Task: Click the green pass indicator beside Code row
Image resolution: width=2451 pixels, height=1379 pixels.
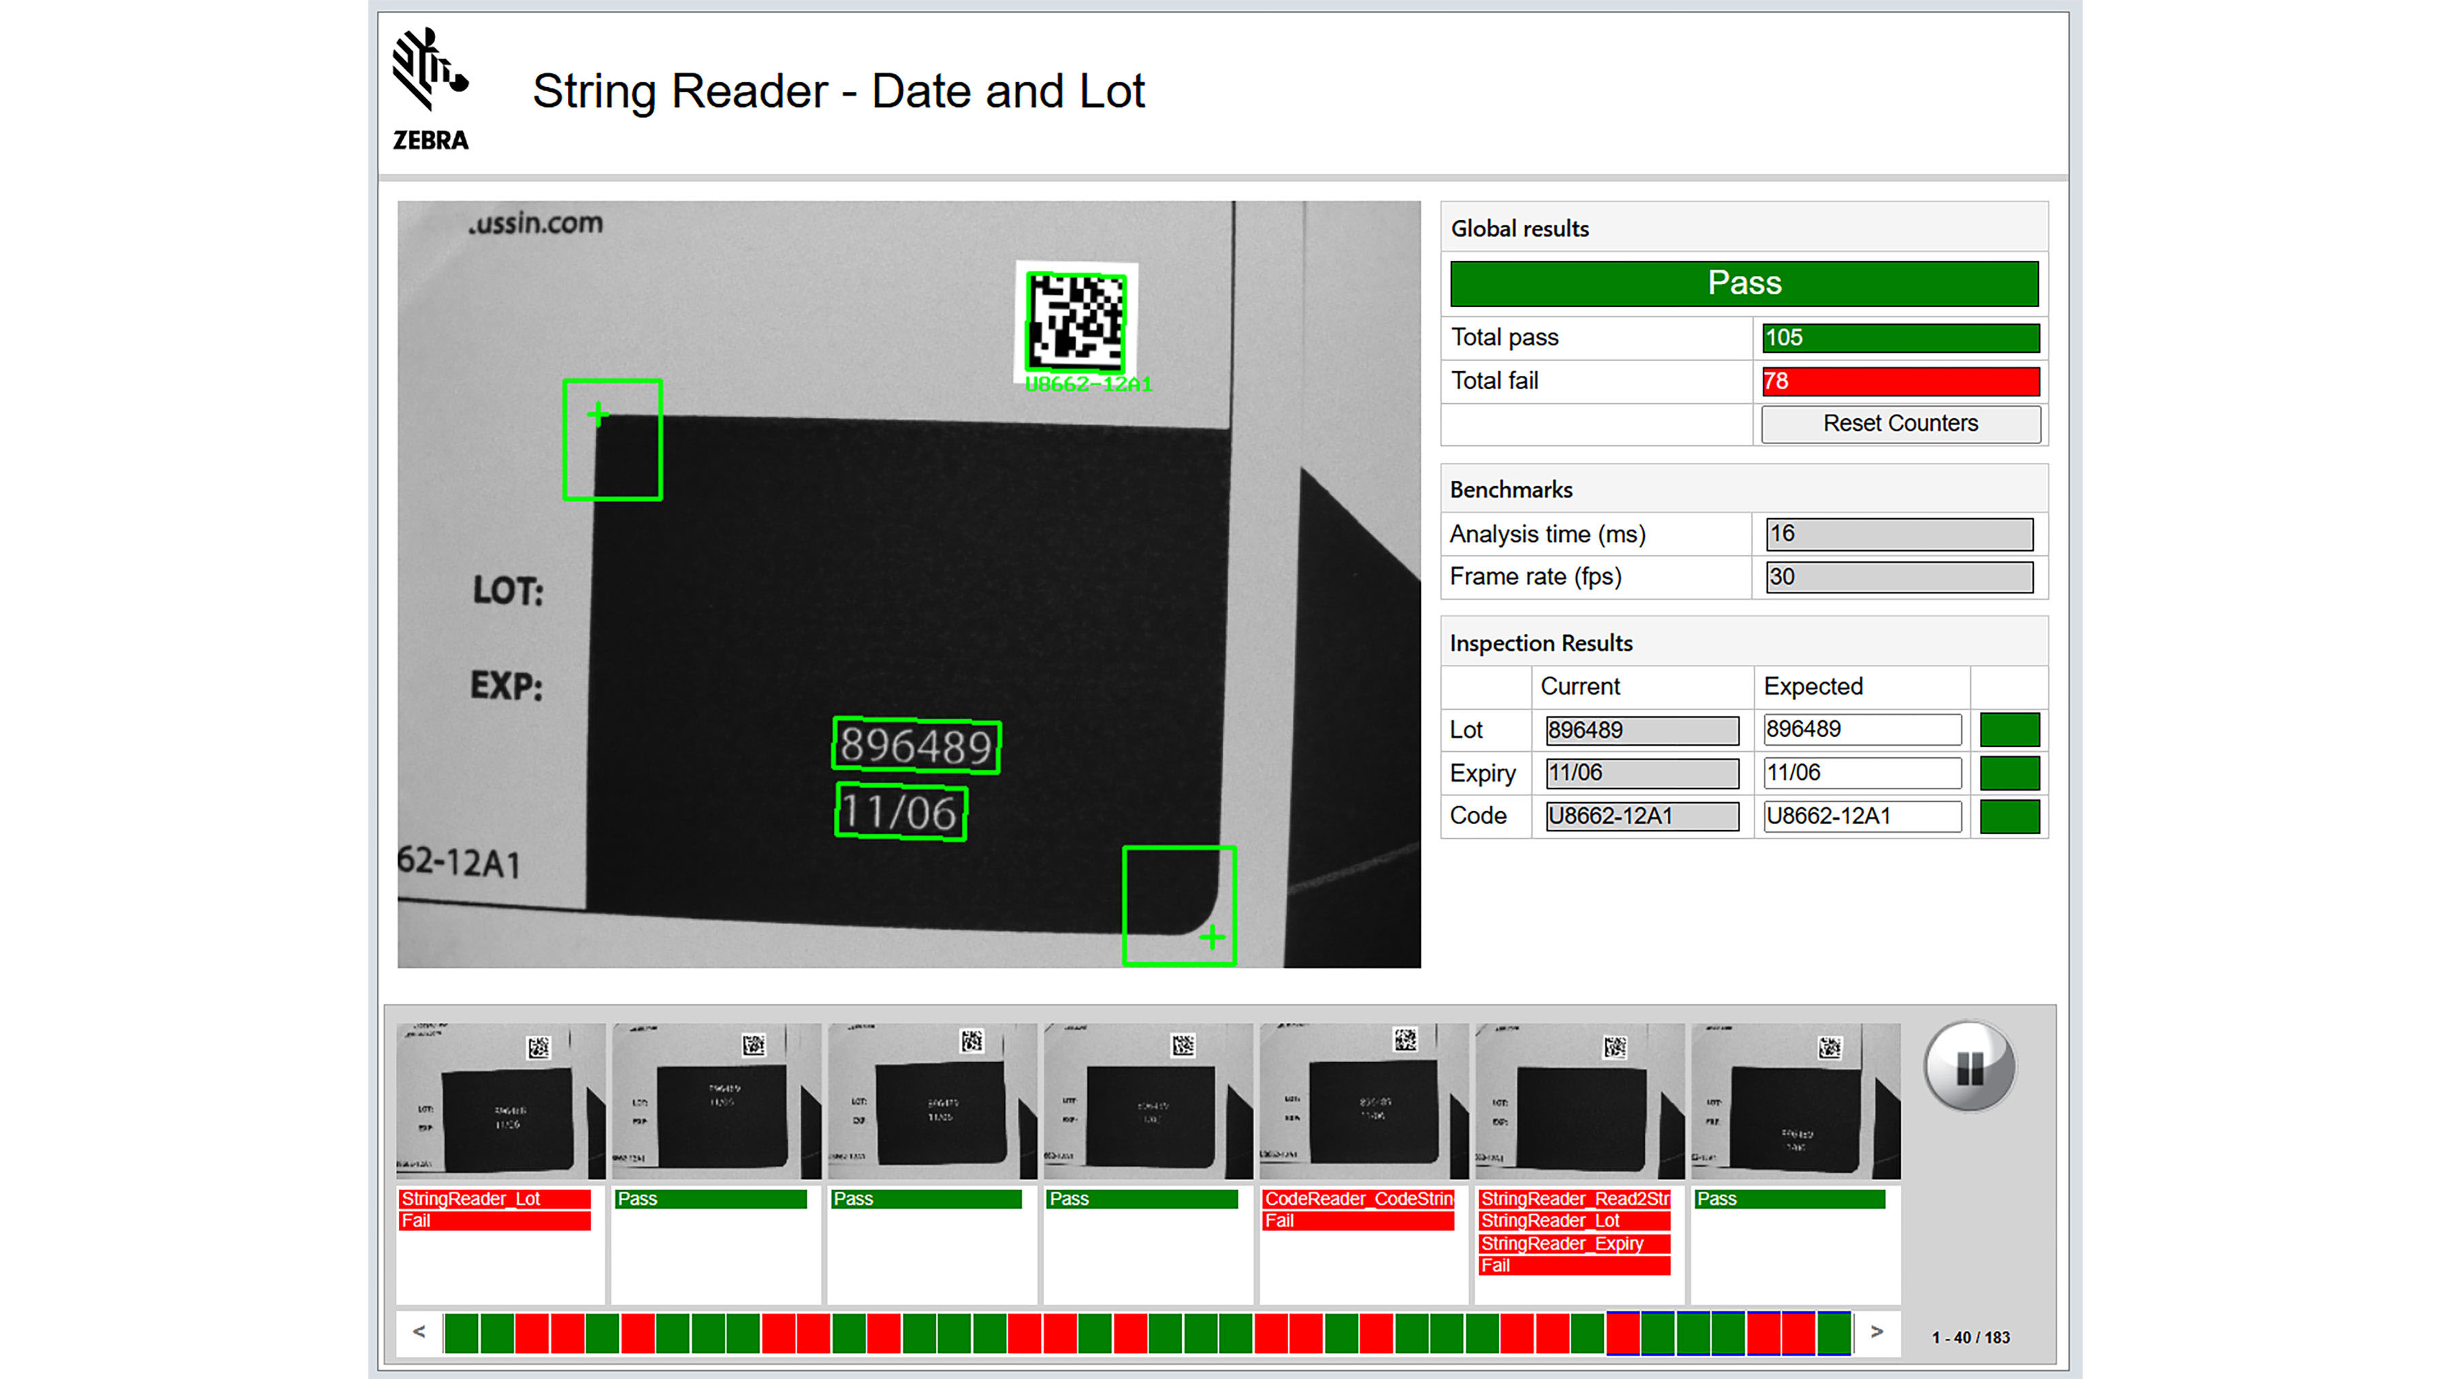Action: click(2010, 817)
